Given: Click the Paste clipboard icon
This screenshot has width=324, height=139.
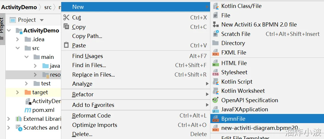Looking at the screenshot, I should [66, 45].
